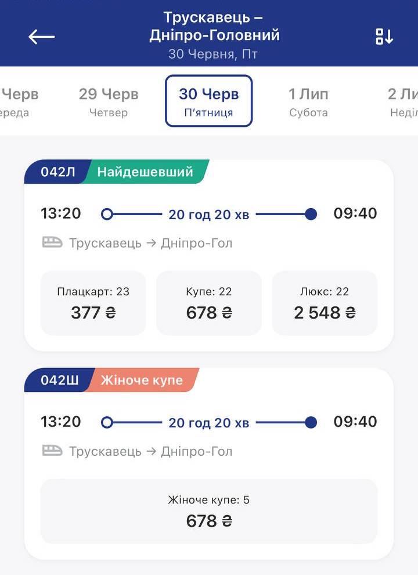Click the back arrow to return
The width and height of the screenshot is (418, 575).
[x=41, y=37]
